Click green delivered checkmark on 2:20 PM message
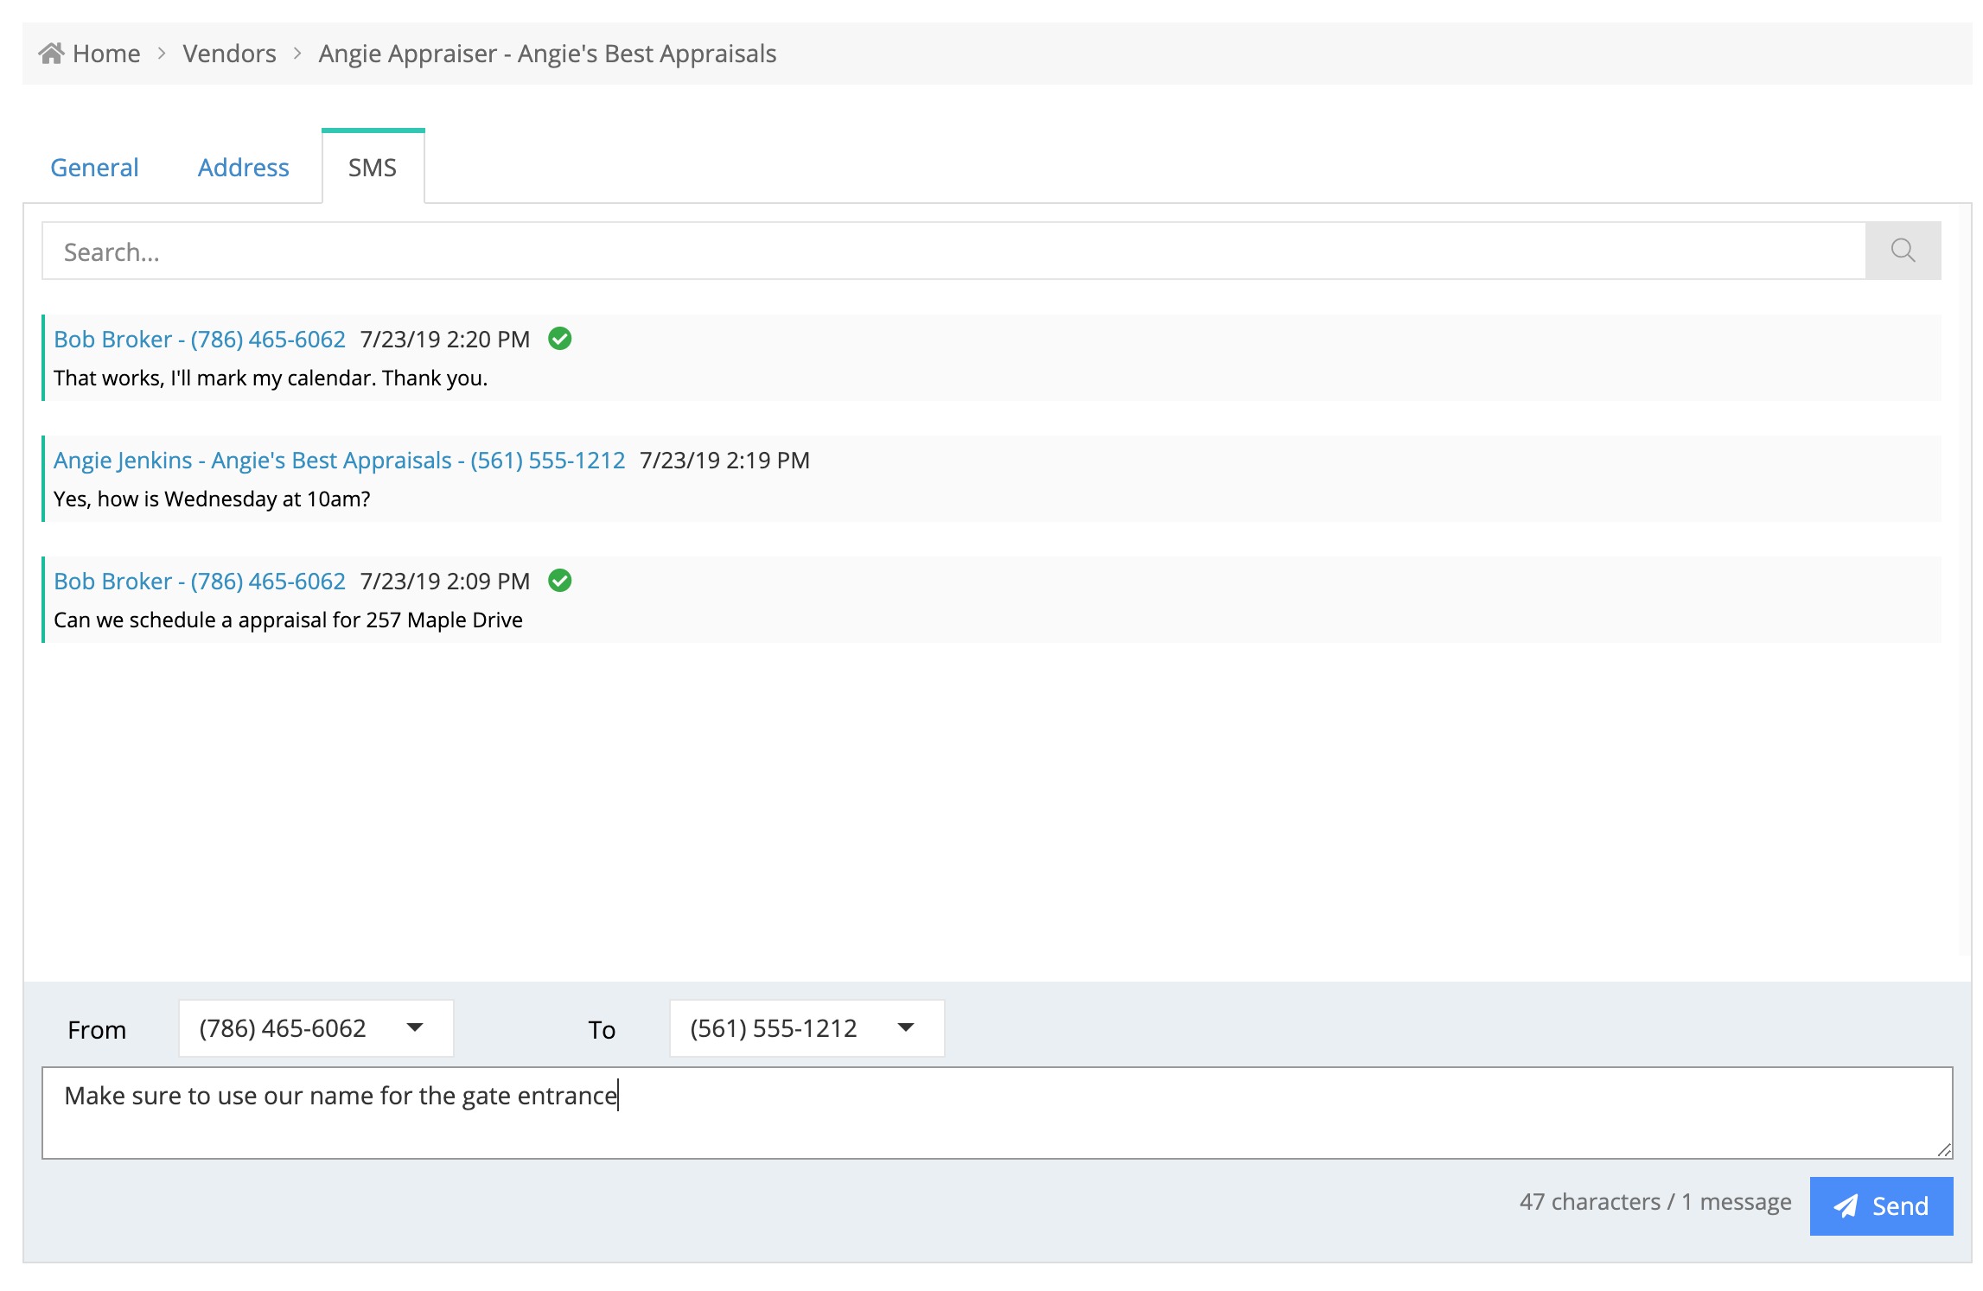The height and width of the screenshot is (1291, 1983). 559,339
